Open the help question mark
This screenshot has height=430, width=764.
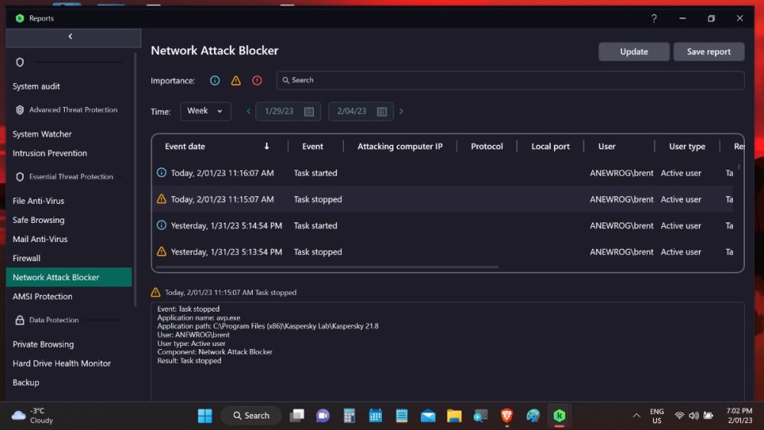654,18
